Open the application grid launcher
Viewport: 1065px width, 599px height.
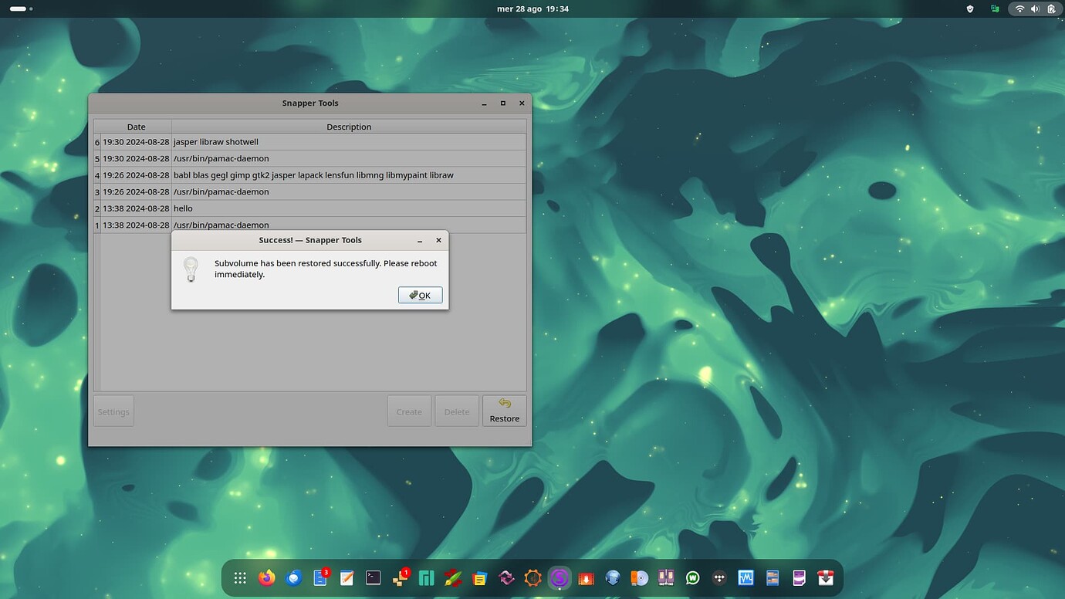point(240,577)
